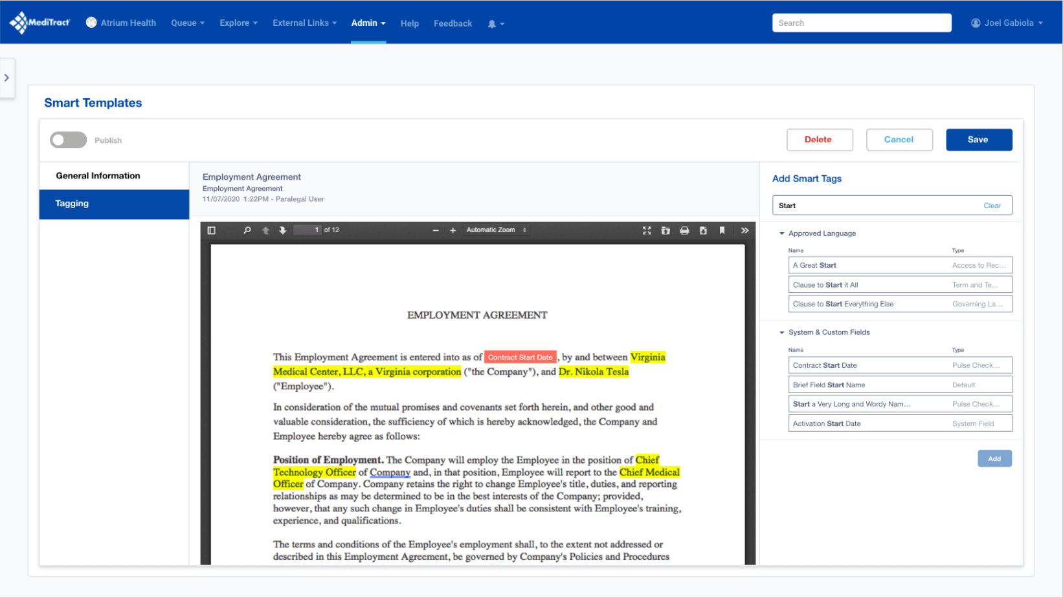Toggle the PDF viewer sidebar
The image size is (1063, 598).
211,230
